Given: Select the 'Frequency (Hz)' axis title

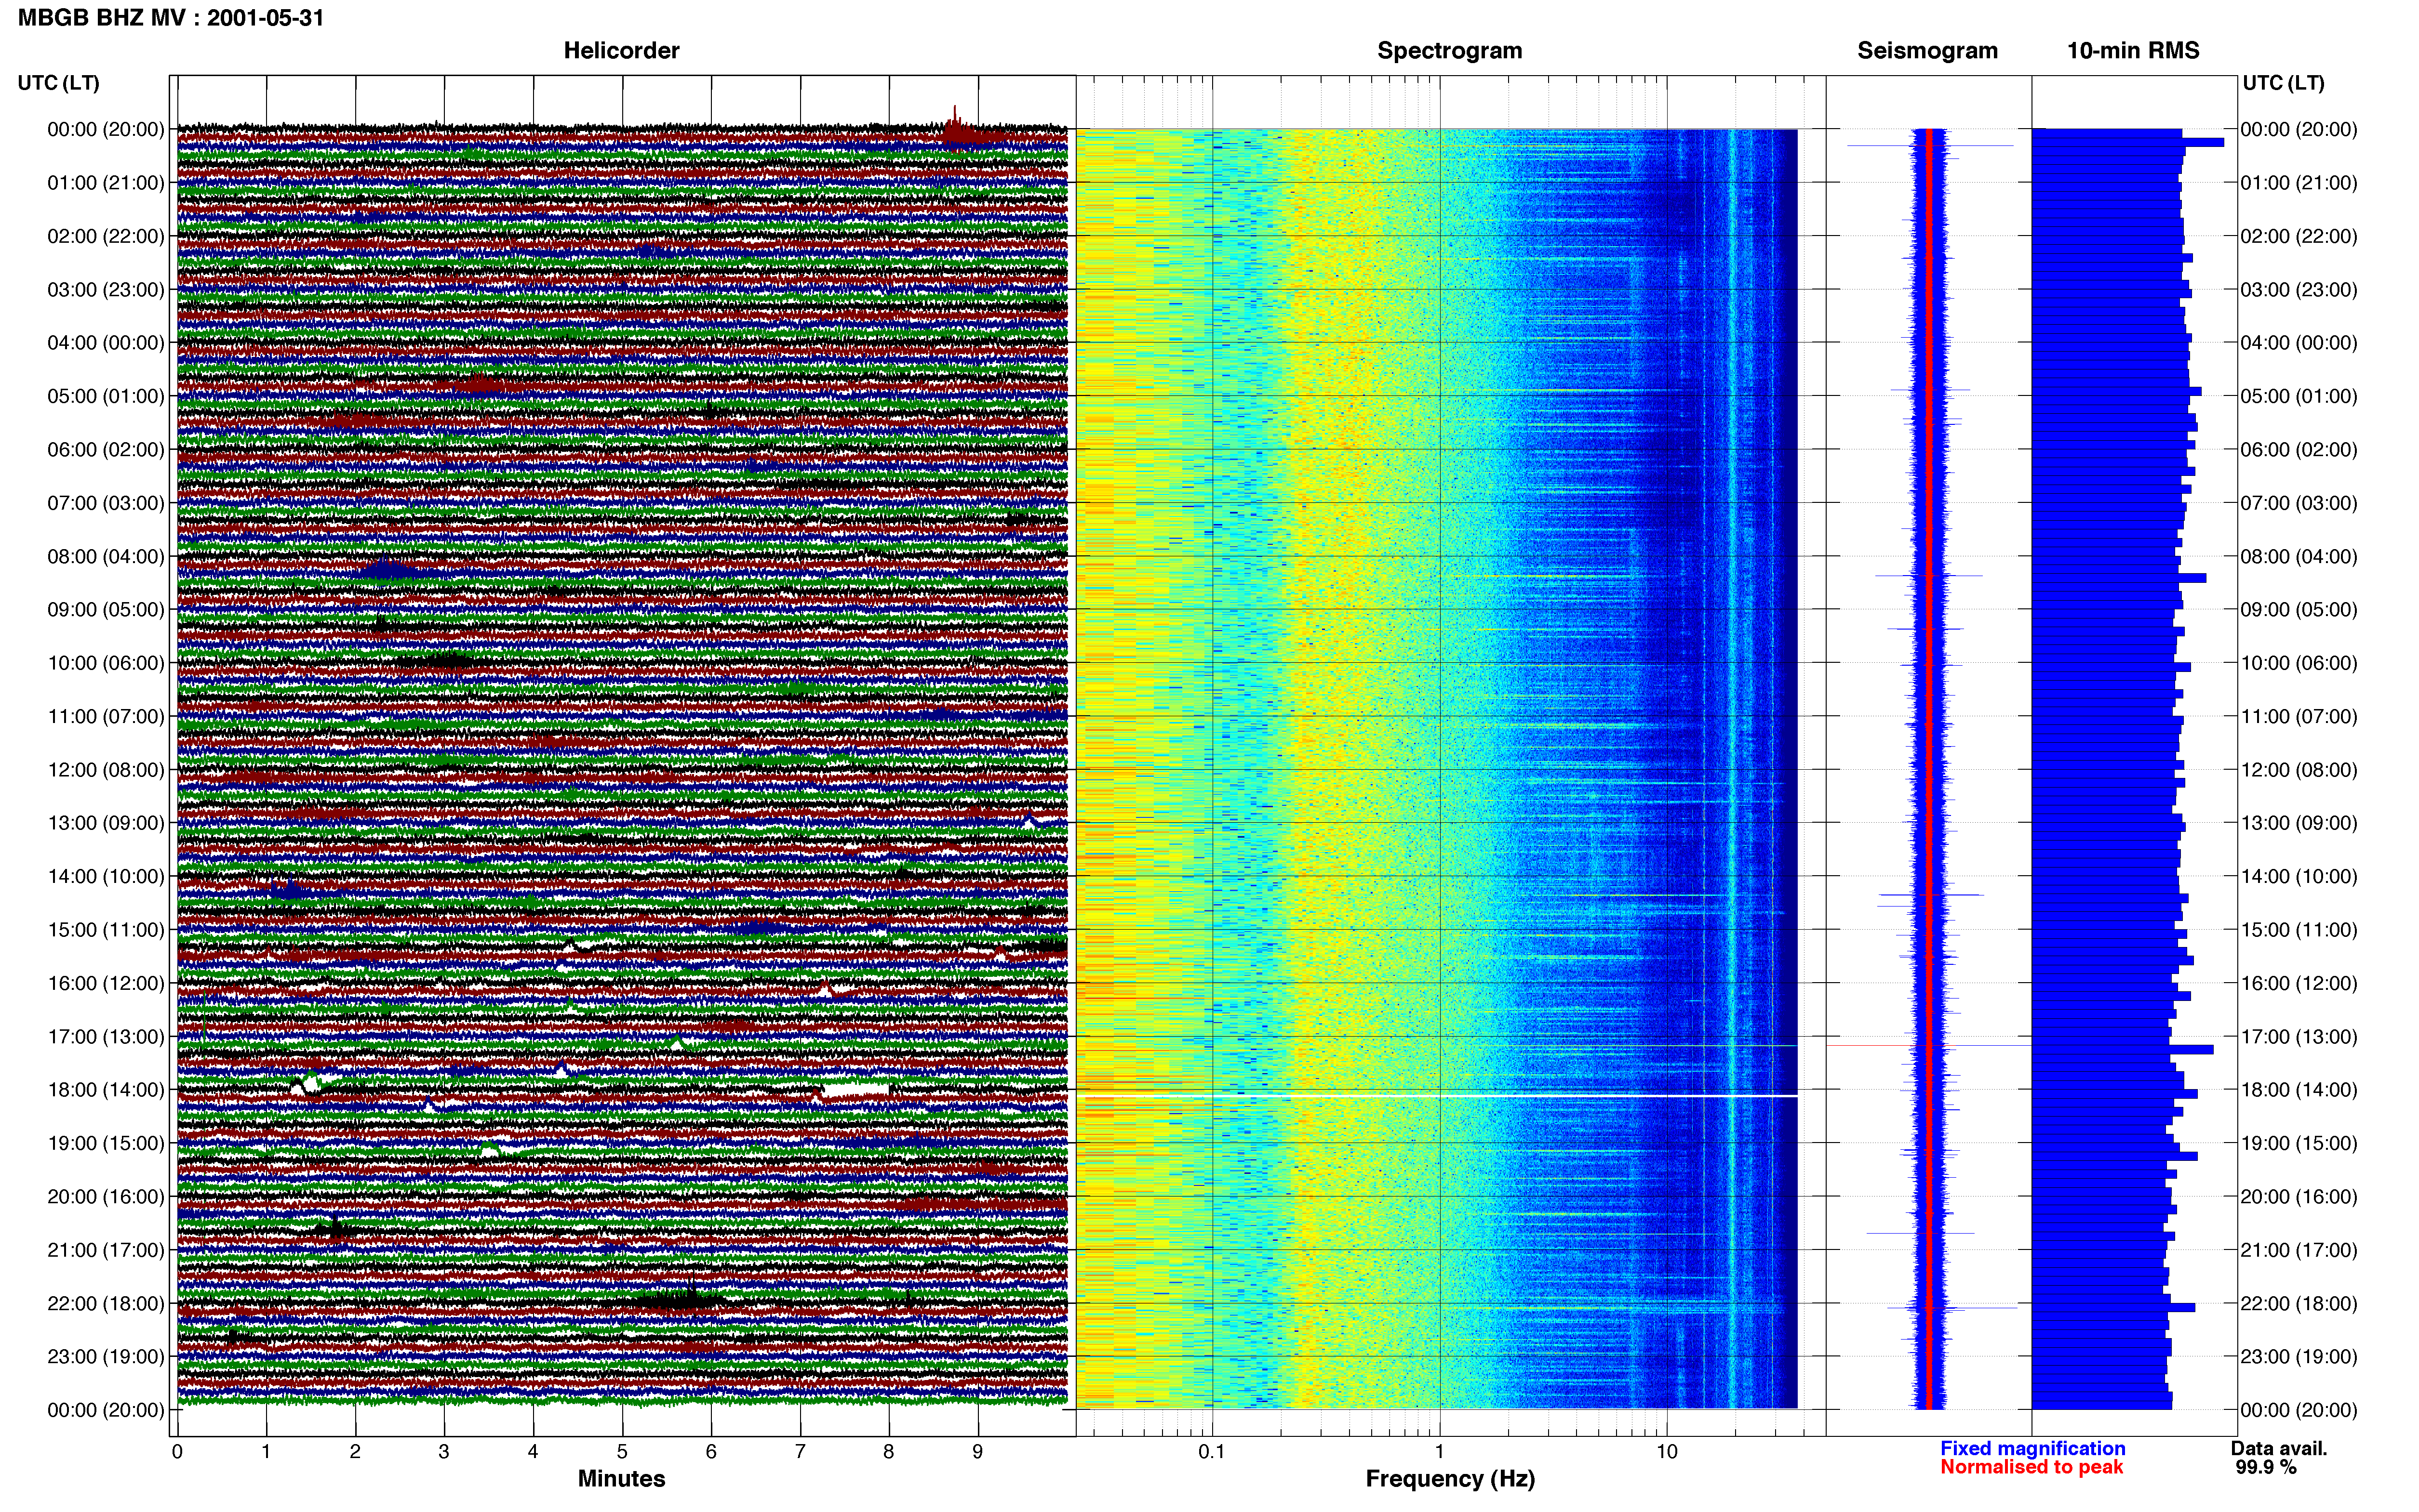Looking at the screenshot, I should 1450,1478.
